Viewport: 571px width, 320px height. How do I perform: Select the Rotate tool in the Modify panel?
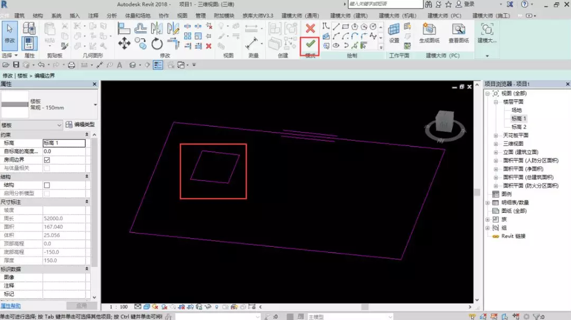click(157, 44)
